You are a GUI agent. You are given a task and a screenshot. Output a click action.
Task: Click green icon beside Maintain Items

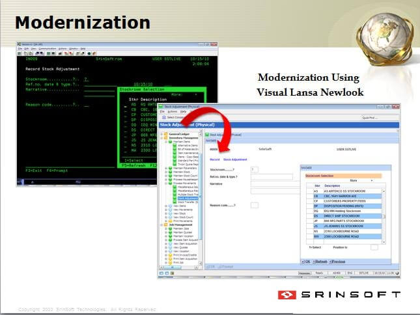171,142
